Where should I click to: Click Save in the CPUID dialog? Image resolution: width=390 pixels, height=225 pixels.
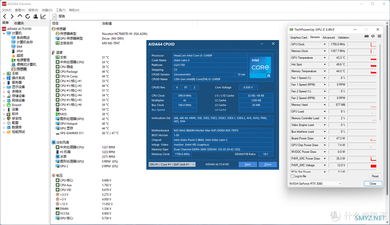click(x=248, y=164)
